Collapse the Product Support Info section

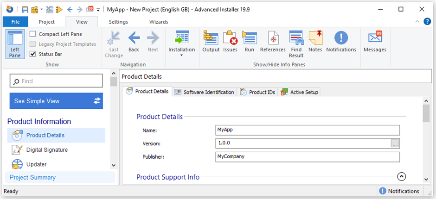point(402,176)
